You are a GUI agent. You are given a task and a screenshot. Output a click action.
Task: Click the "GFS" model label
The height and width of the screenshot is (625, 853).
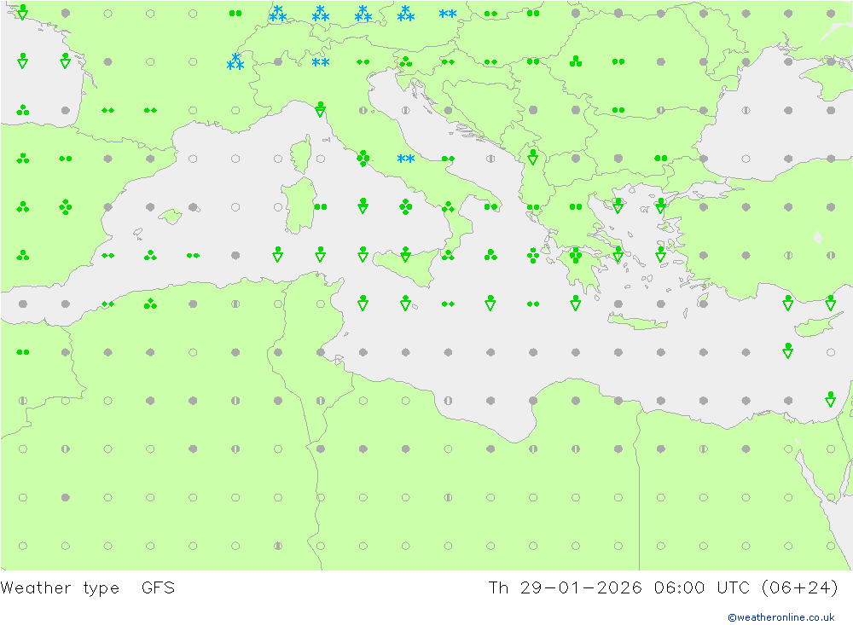coord(158,588)
